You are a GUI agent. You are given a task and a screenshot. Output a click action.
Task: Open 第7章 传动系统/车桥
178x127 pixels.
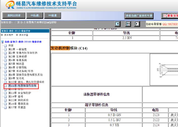click(21, 71)
